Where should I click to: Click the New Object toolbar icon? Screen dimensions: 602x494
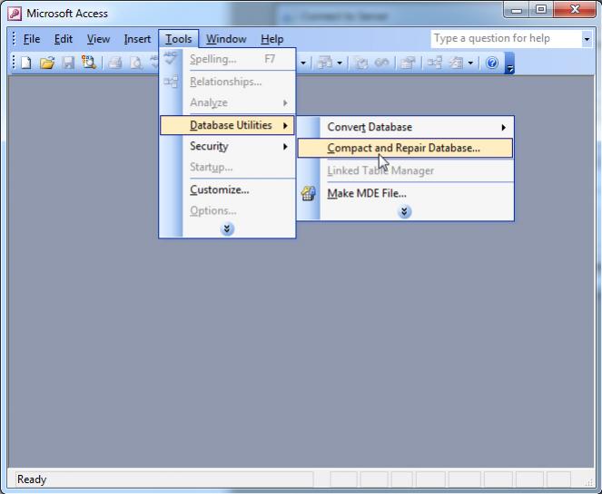pos(457,63)
